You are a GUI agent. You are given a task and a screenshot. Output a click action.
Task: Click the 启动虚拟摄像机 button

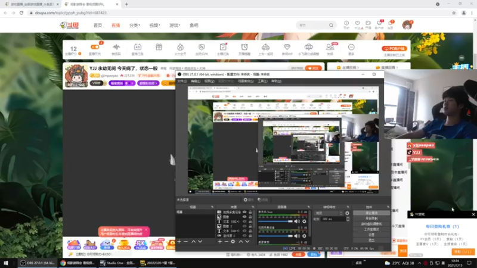click(371, 224)
